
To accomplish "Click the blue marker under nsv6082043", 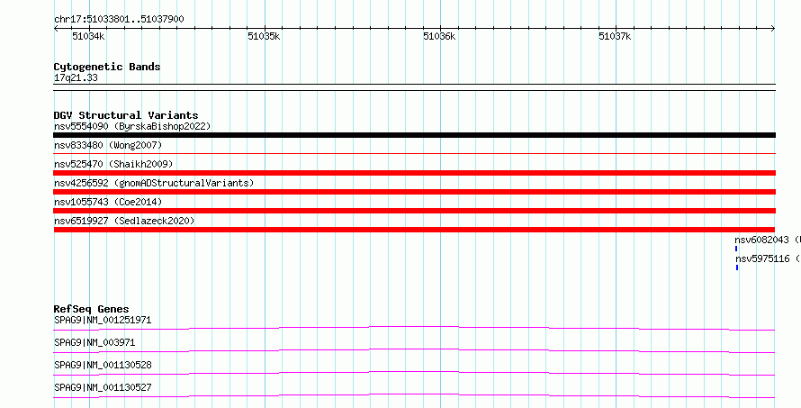I will [x=736, y=249].
